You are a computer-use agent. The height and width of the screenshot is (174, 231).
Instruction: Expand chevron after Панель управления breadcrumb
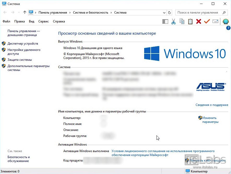(x=70, y=13)
